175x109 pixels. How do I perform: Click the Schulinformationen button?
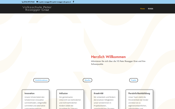pos(41,80)
